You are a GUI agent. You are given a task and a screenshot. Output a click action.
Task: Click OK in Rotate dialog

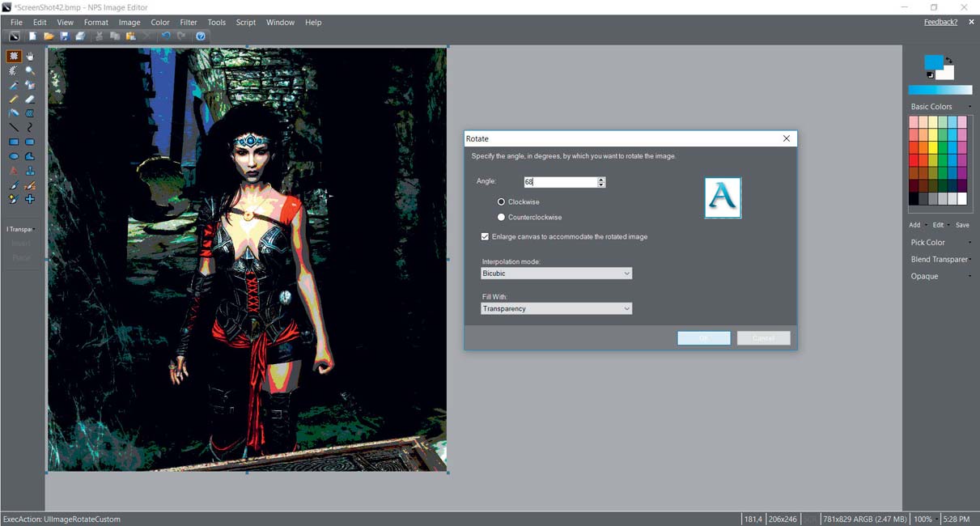[704, 338]
